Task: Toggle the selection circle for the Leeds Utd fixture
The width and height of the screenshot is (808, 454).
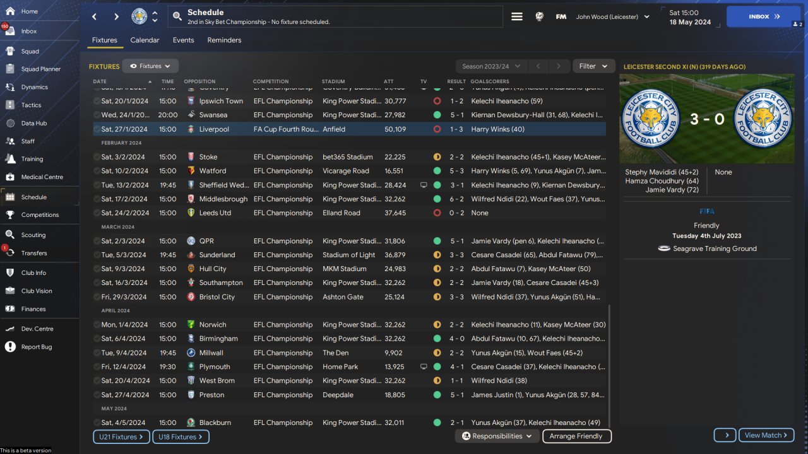Action: pyautogui.click(x=97, y=213)
